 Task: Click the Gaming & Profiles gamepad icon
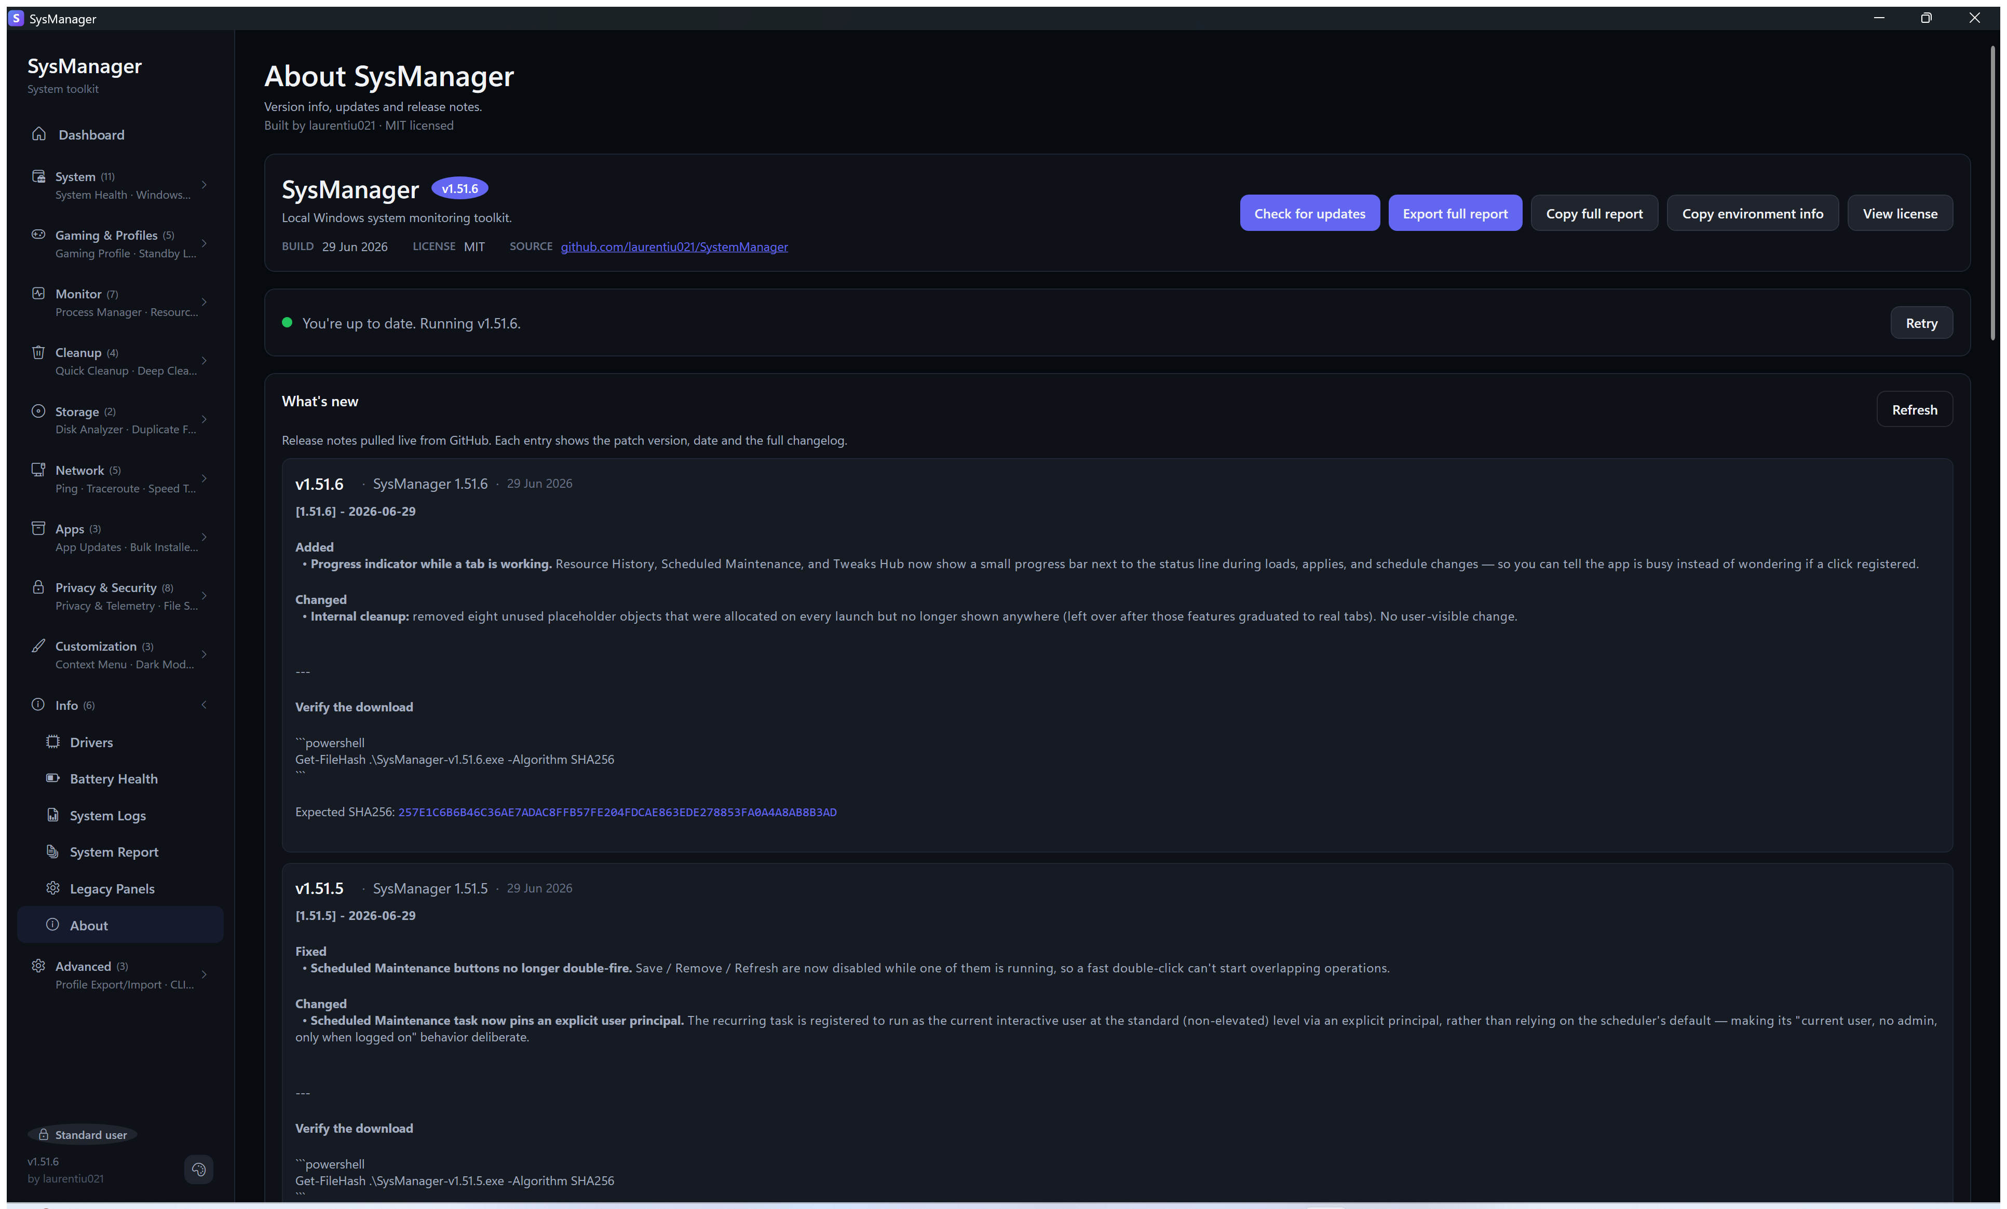point(38,235)
